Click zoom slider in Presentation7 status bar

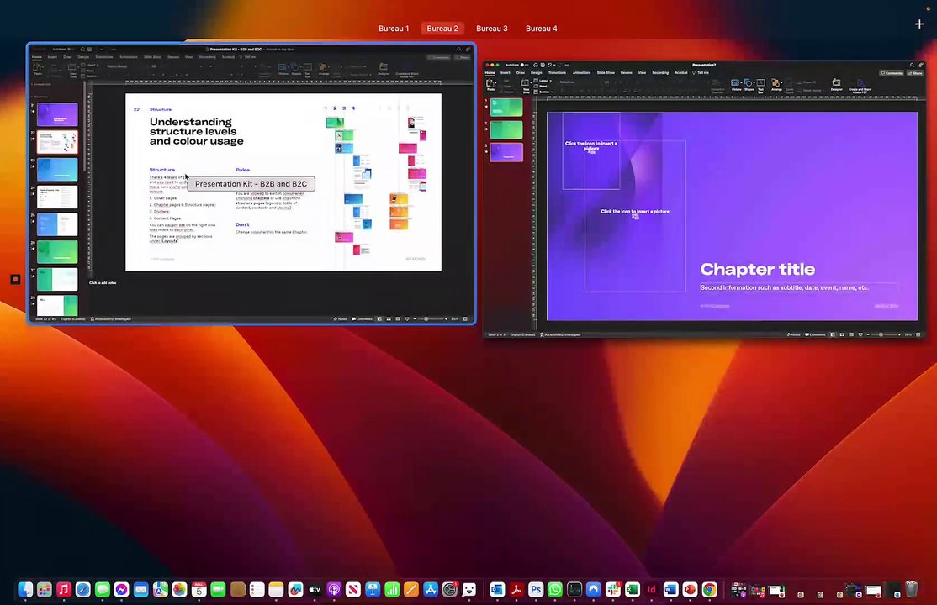click(x=884, y=334)
